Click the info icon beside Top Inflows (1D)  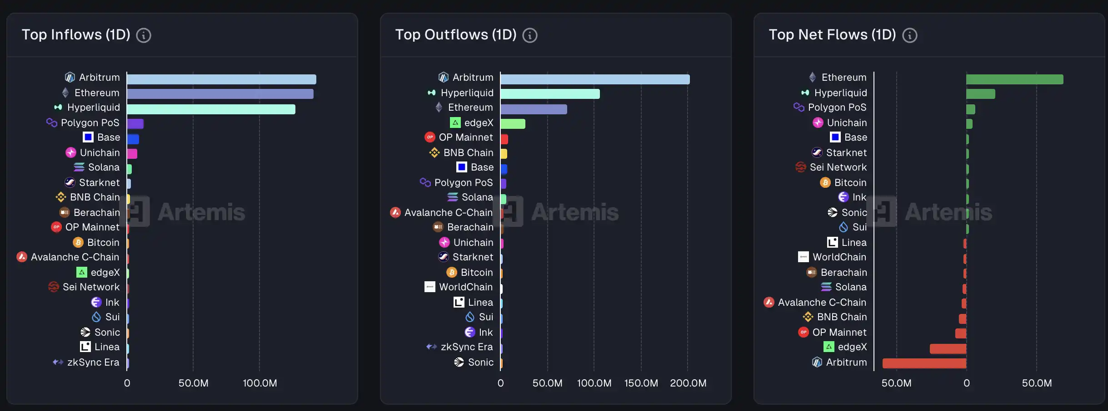pyautogui.click(x=144, y=35)
